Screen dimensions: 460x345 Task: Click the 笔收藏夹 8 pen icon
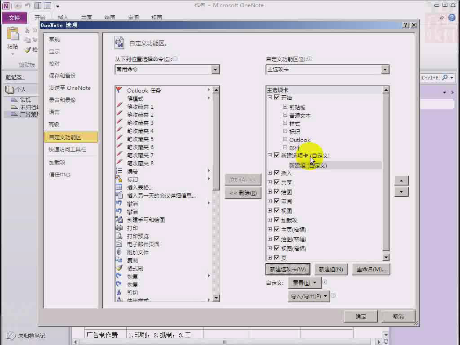coord(119,163)
